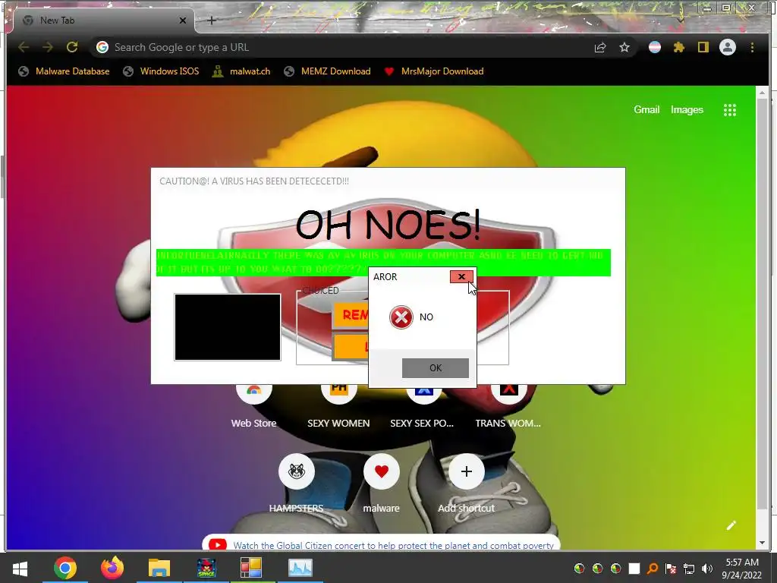777x583 pixels.
Task: Open Firefox from the taskbar
Action: tap(112, 568)
